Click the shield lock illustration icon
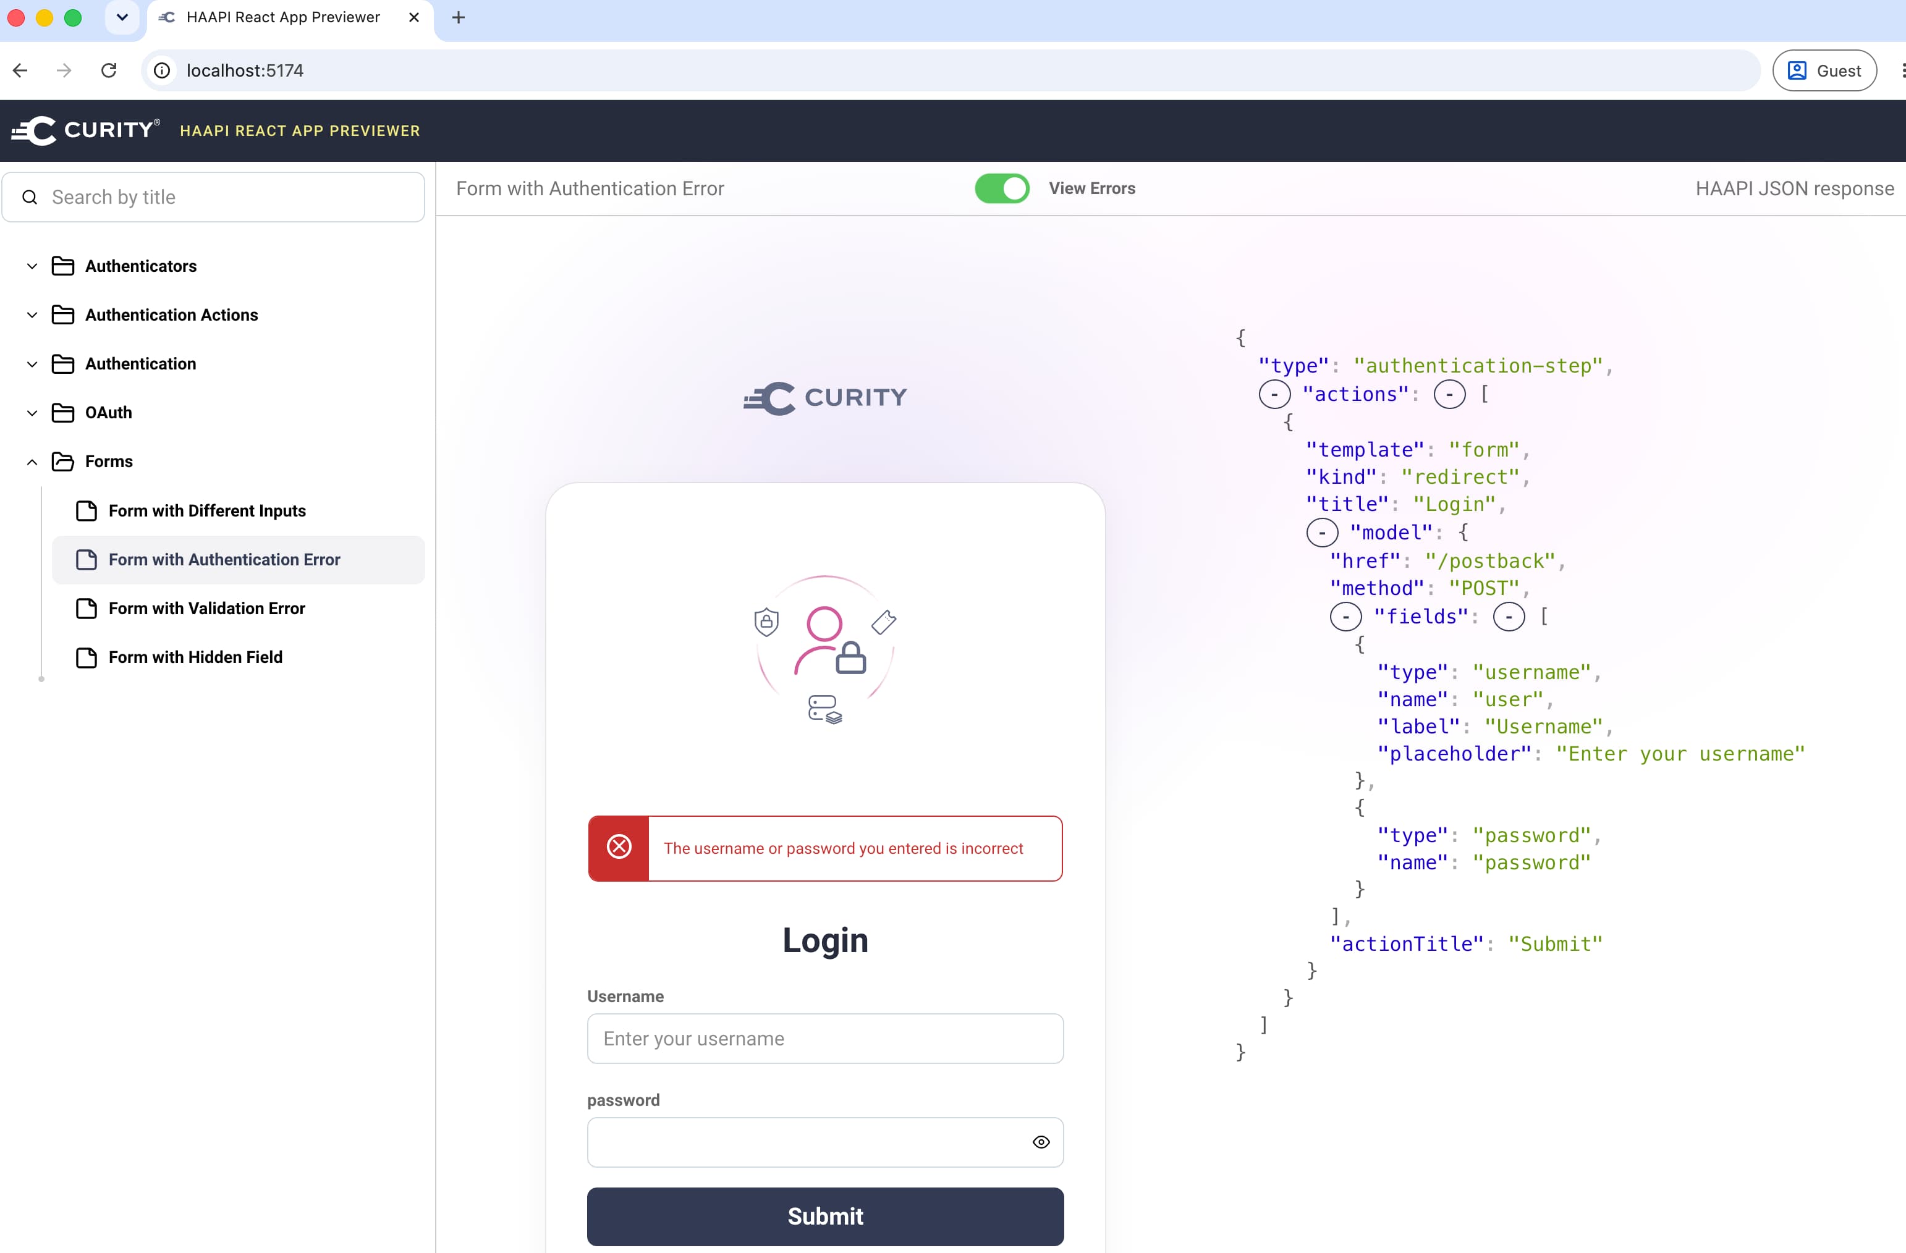1906x1253 pixels. coord(766,622)
